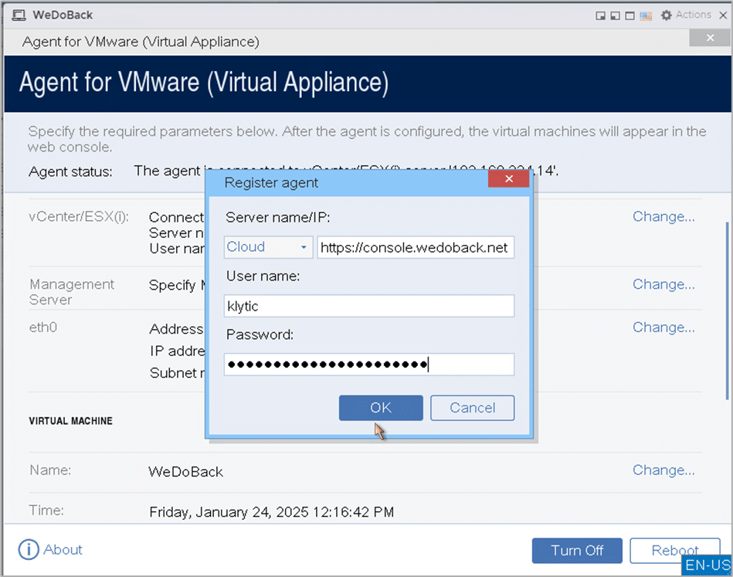Click the EN-US language indicator
This screenshot has width=733, height=577.
pyautogui.click(x=708, y=565)
